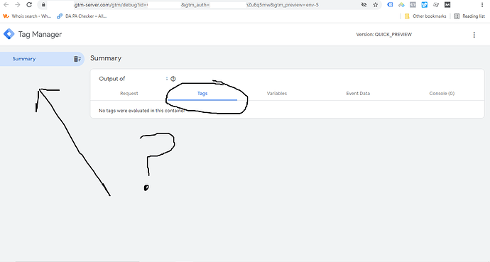Open the blue tag-shaped extension icon

point(390,5)
